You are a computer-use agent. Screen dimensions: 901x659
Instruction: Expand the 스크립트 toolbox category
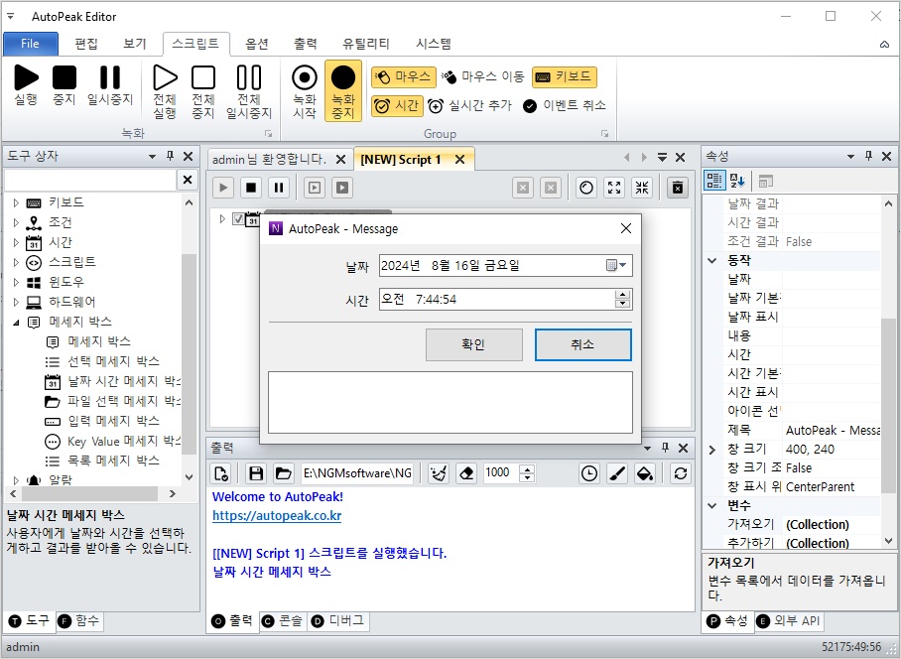[16, 262]
